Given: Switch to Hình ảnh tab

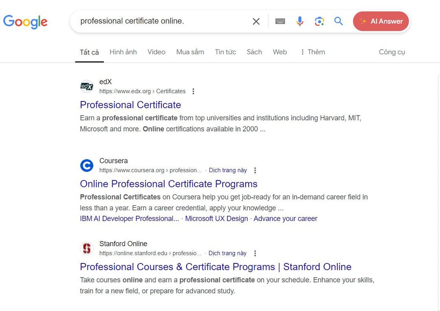Looking at the screenshot, I should click(x=123, y=52).
